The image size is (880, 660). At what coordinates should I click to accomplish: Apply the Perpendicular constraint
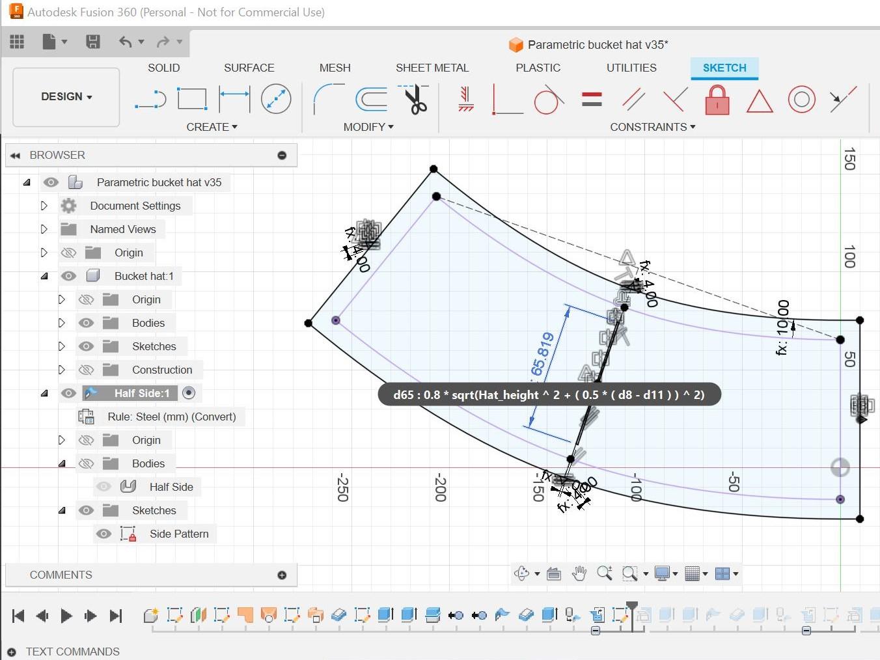point(675,99)
